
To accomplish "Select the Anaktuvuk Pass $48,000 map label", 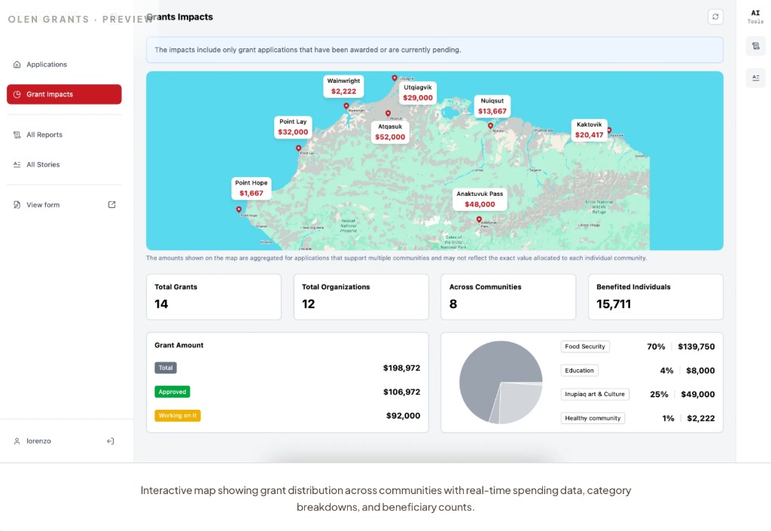I will point(480,199).
